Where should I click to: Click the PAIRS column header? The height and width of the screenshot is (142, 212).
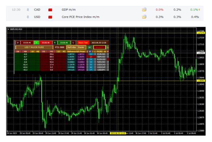100,52
